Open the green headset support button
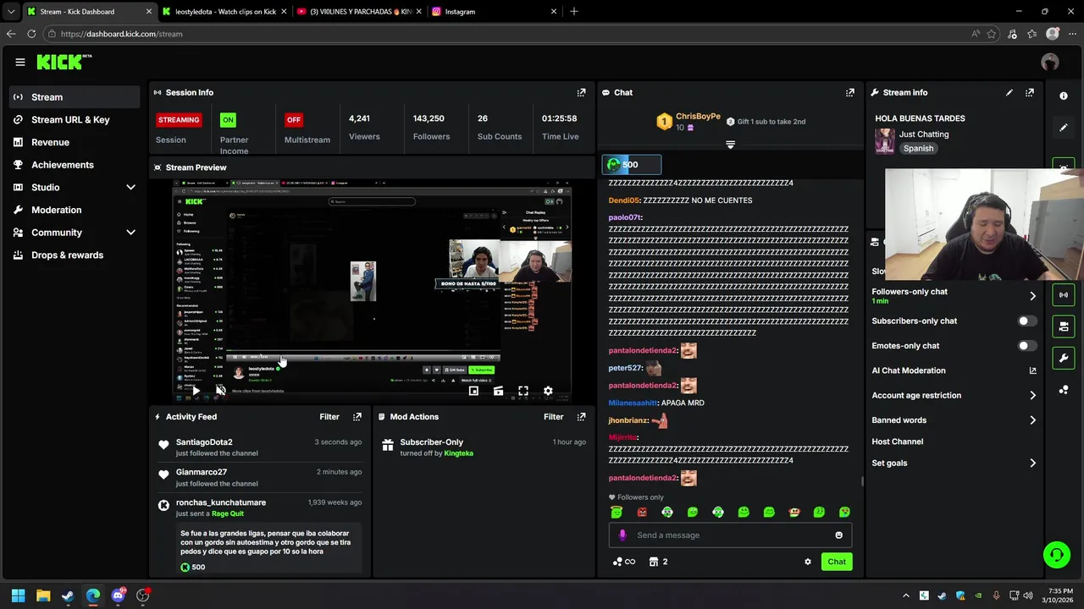1084x609 pixels. pos(1056,555)
